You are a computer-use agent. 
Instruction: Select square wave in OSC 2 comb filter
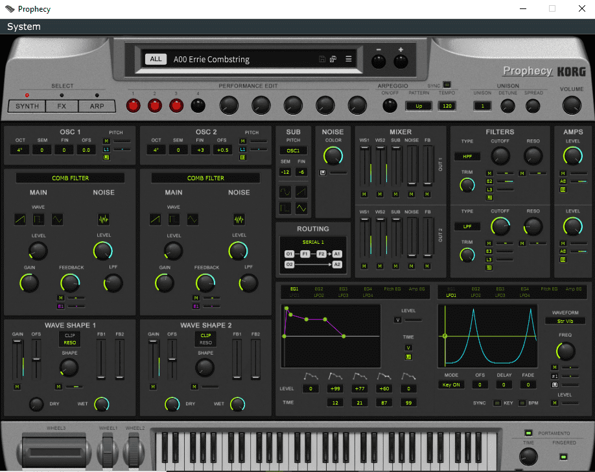[174, 219]
